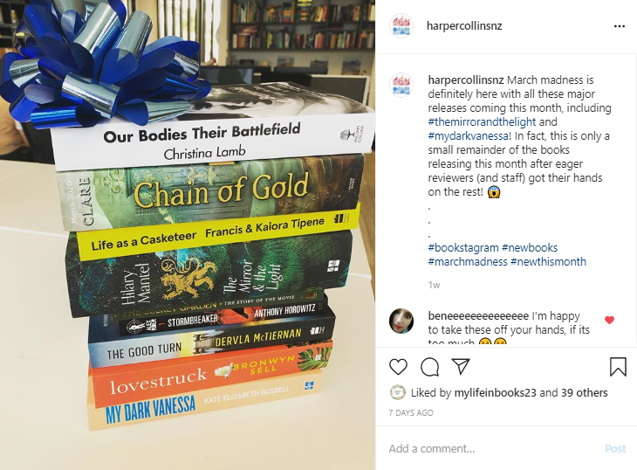
Task: Submit comment with the Post button
Action: pos(615,448)
